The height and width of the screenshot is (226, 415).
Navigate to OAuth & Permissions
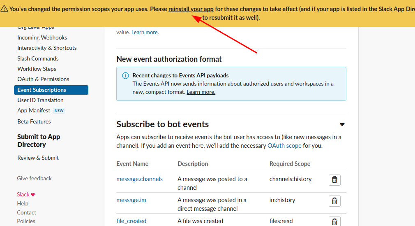pyautogui.click(x=43, y=79)
